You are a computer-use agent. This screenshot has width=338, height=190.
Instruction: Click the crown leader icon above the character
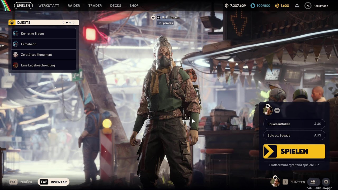point(153,17)
